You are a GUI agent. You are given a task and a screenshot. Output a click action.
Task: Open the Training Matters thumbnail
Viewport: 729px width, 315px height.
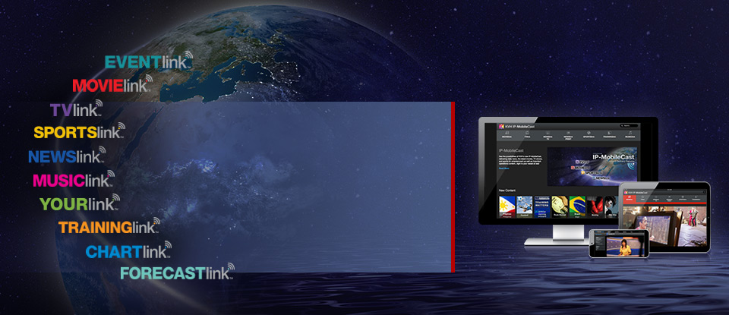click(542, 206)
